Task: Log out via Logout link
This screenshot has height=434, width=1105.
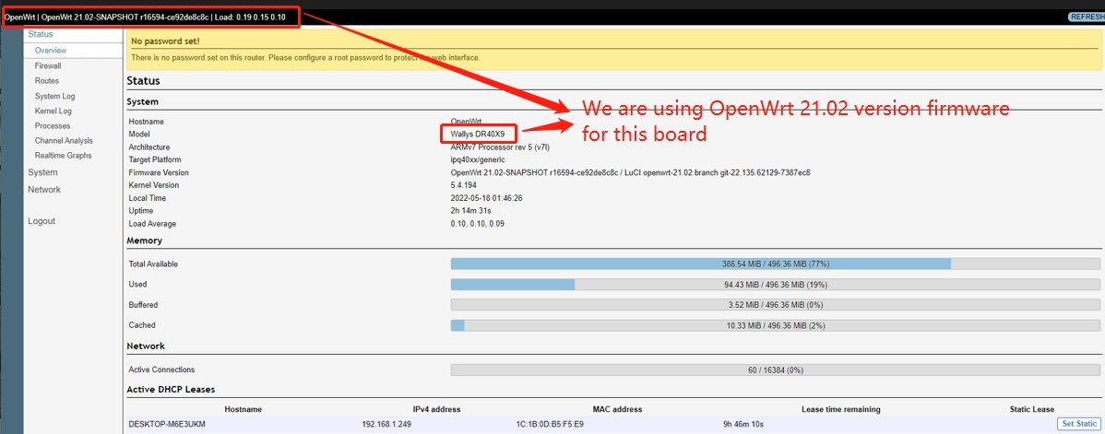Action: coord(41,221)
